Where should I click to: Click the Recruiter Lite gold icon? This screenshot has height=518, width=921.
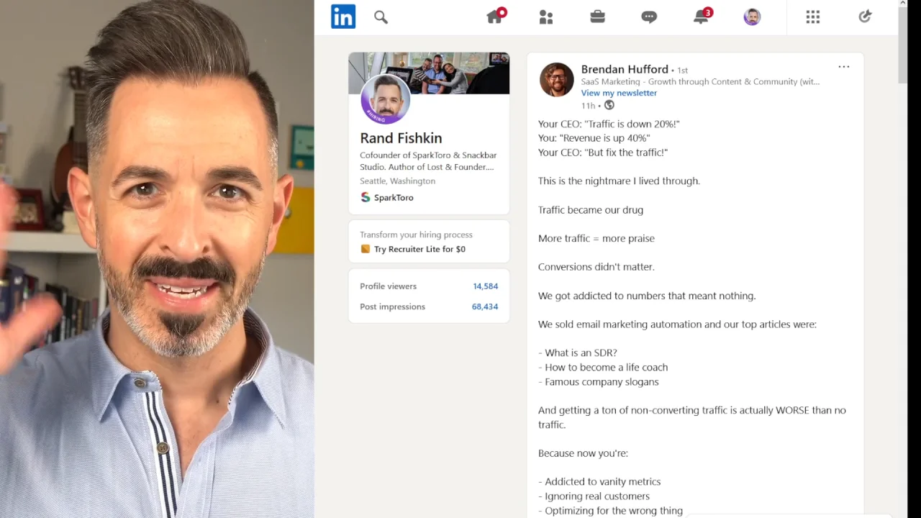(366, 249)
